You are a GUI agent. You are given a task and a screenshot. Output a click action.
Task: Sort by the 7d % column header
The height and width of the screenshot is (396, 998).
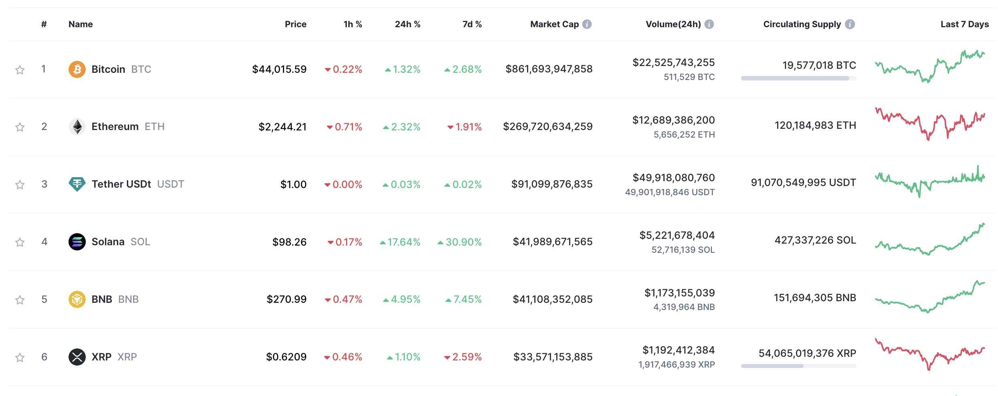472,24
